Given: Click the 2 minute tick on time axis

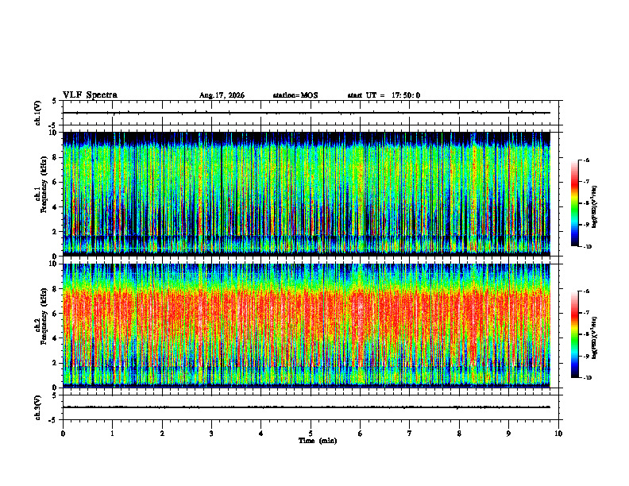Looking at the screenshot, I should point(162,434).
